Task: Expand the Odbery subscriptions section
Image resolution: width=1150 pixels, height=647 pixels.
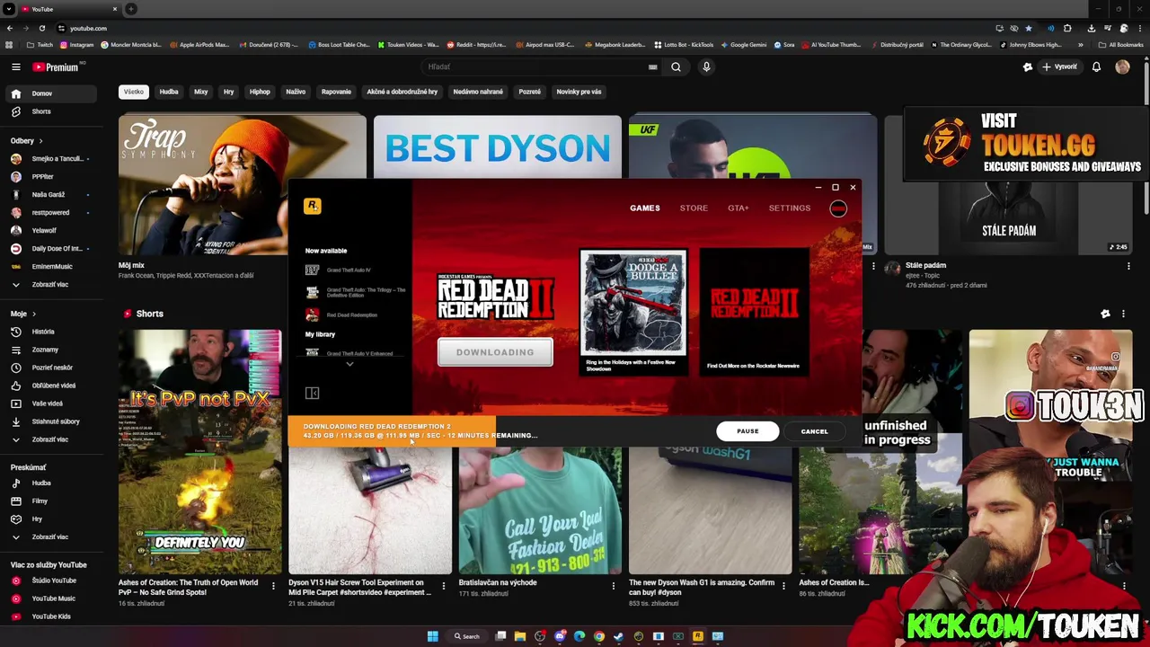Action: [x=27, y=140]
